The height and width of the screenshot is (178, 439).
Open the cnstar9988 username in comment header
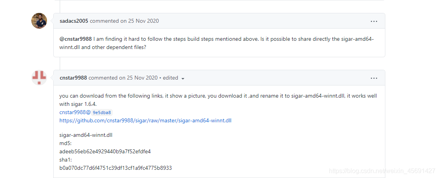coord(73,78)
